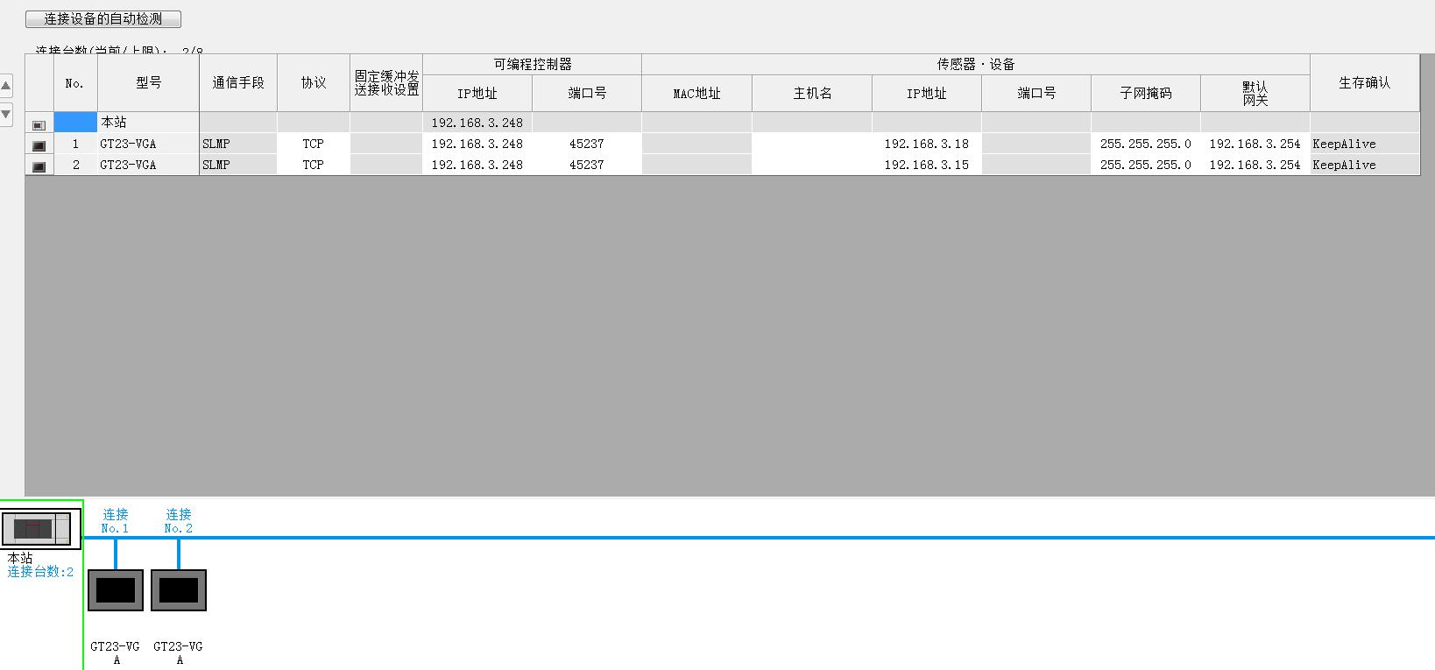Open the TCP protocol cell for row 2

(313, 165)
